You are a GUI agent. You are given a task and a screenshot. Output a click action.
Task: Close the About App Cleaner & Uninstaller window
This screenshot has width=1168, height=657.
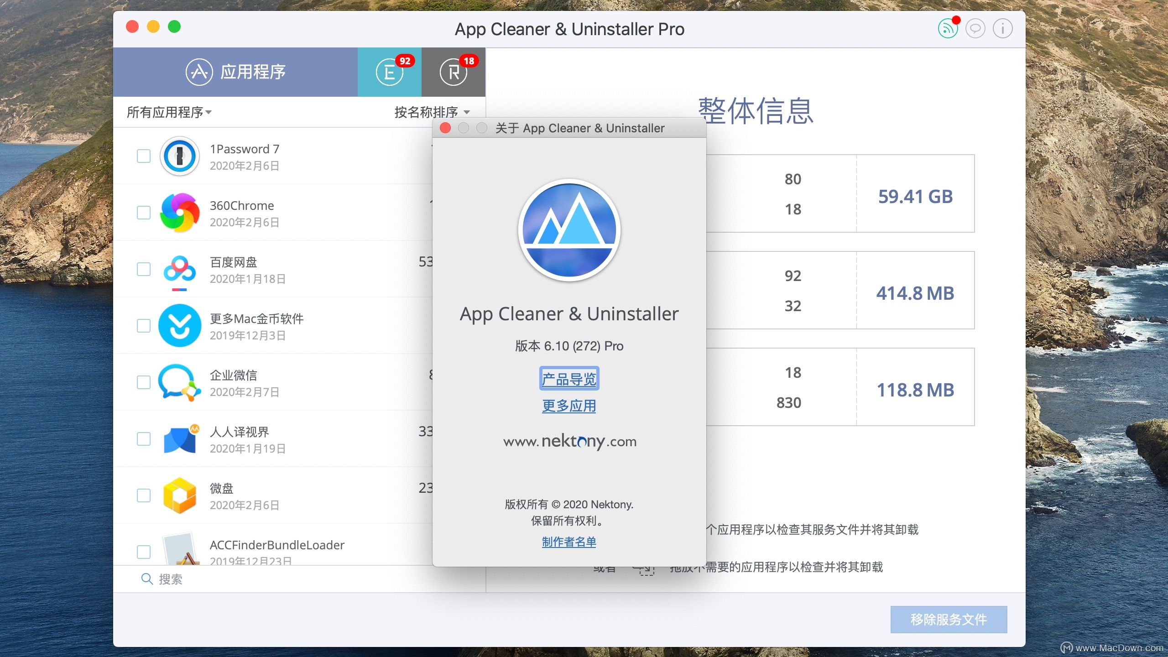[445, 128]
